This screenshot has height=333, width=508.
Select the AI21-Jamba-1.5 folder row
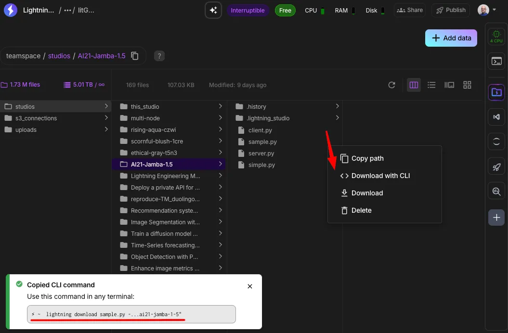169,164
